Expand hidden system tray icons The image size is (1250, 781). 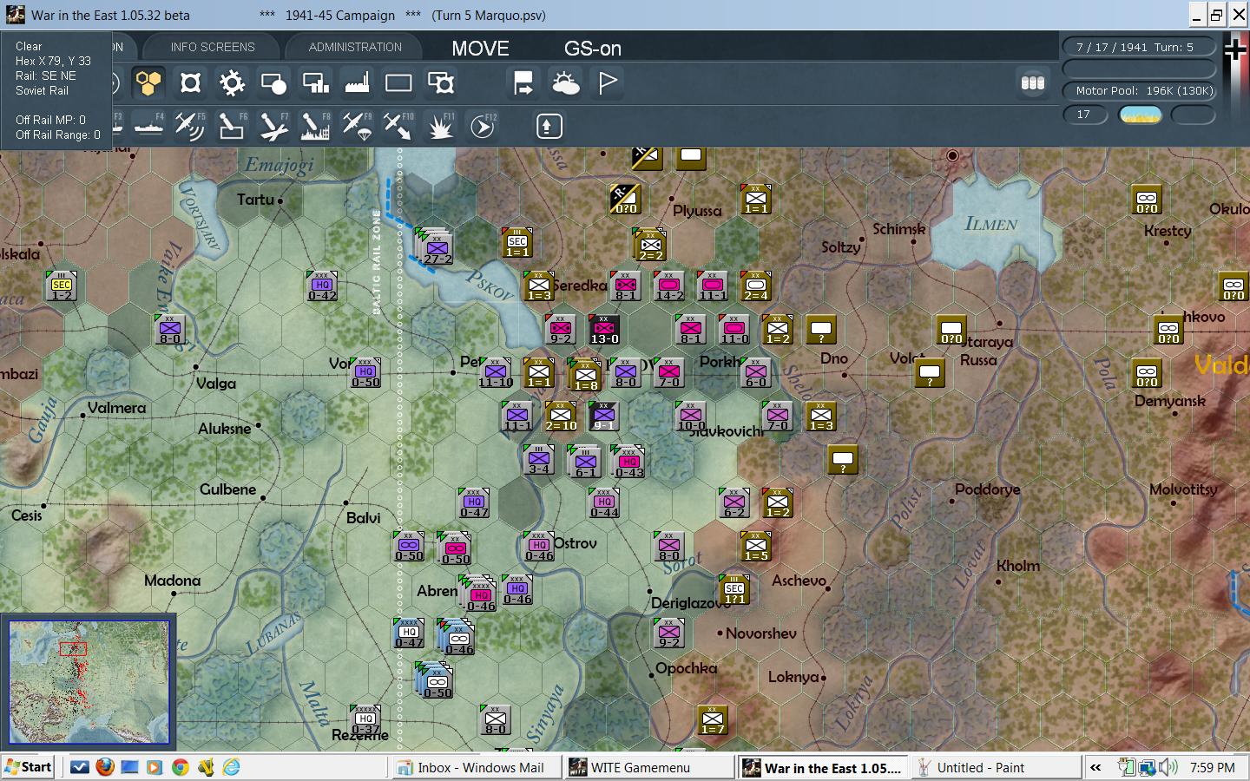click(x=1095, y=768)
